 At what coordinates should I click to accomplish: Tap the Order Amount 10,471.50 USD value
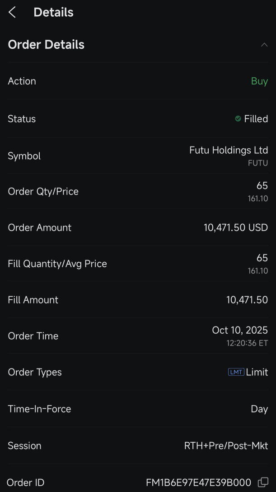[235, 227]
